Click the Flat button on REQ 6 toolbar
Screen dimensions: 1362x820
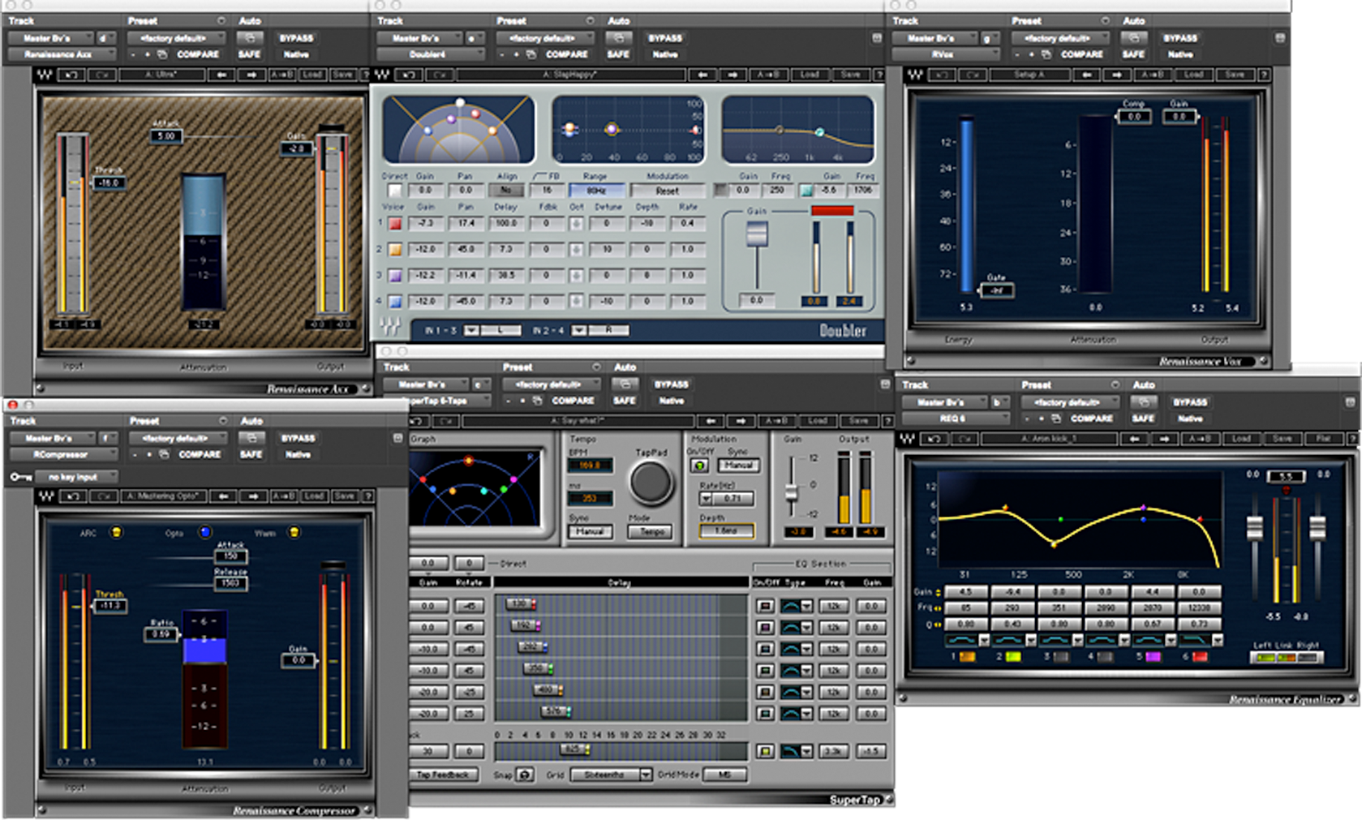(1325, 438)
